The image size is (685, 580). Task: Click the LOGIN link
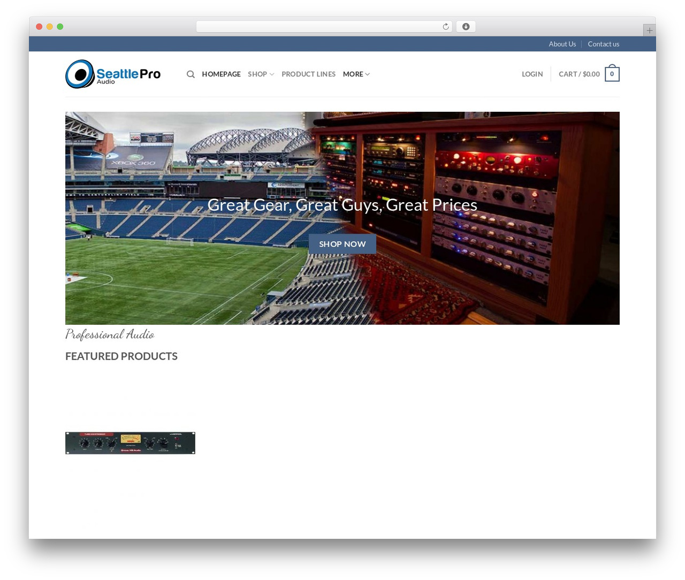click(532, 74)
